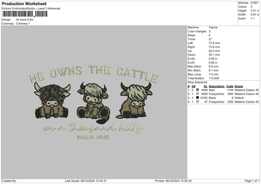Click the Pussywillow swatch in stop row 4

(x=197, y=102)
